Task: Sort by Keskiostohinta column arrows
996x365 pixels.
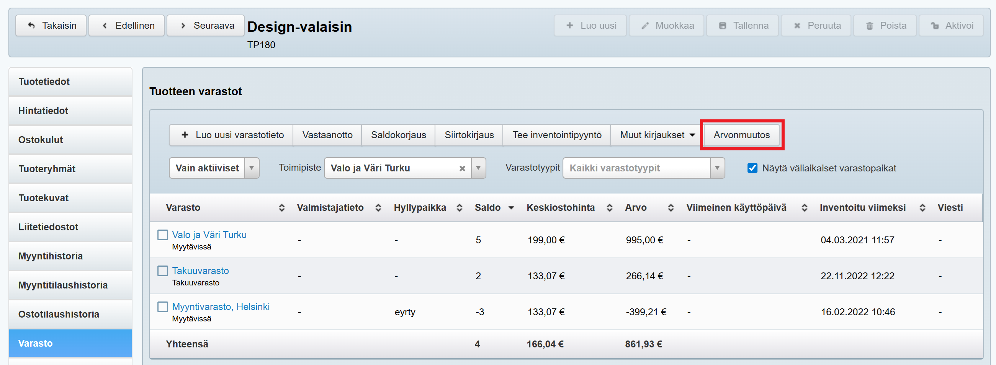Action: 609,208
